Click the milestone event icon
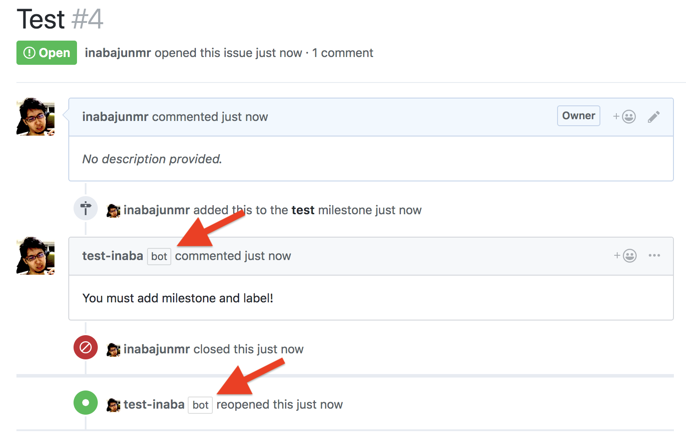 tap(86, 208)
